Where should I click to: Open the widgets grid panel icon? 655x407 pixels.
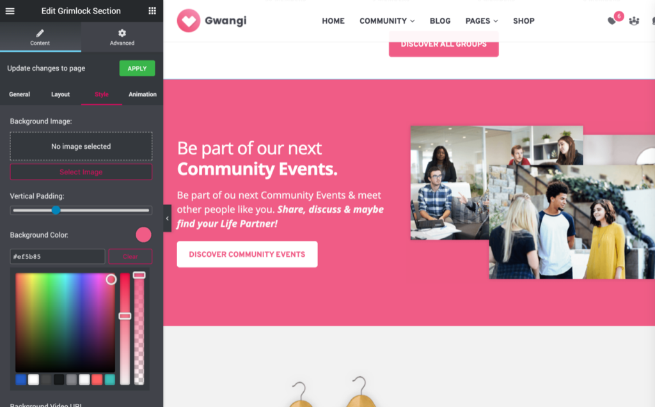tap(152, 11)
